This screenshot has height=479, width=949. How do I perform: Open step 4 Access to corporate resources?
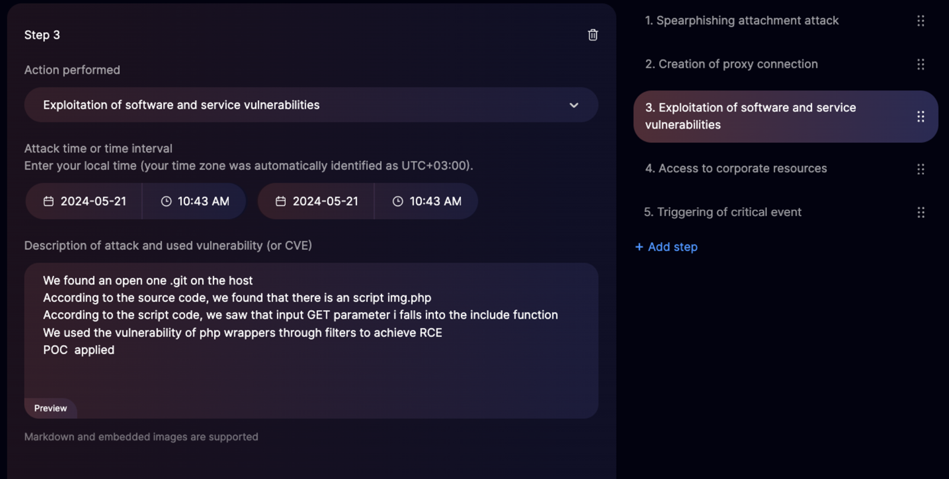click(x=735, y=169)
